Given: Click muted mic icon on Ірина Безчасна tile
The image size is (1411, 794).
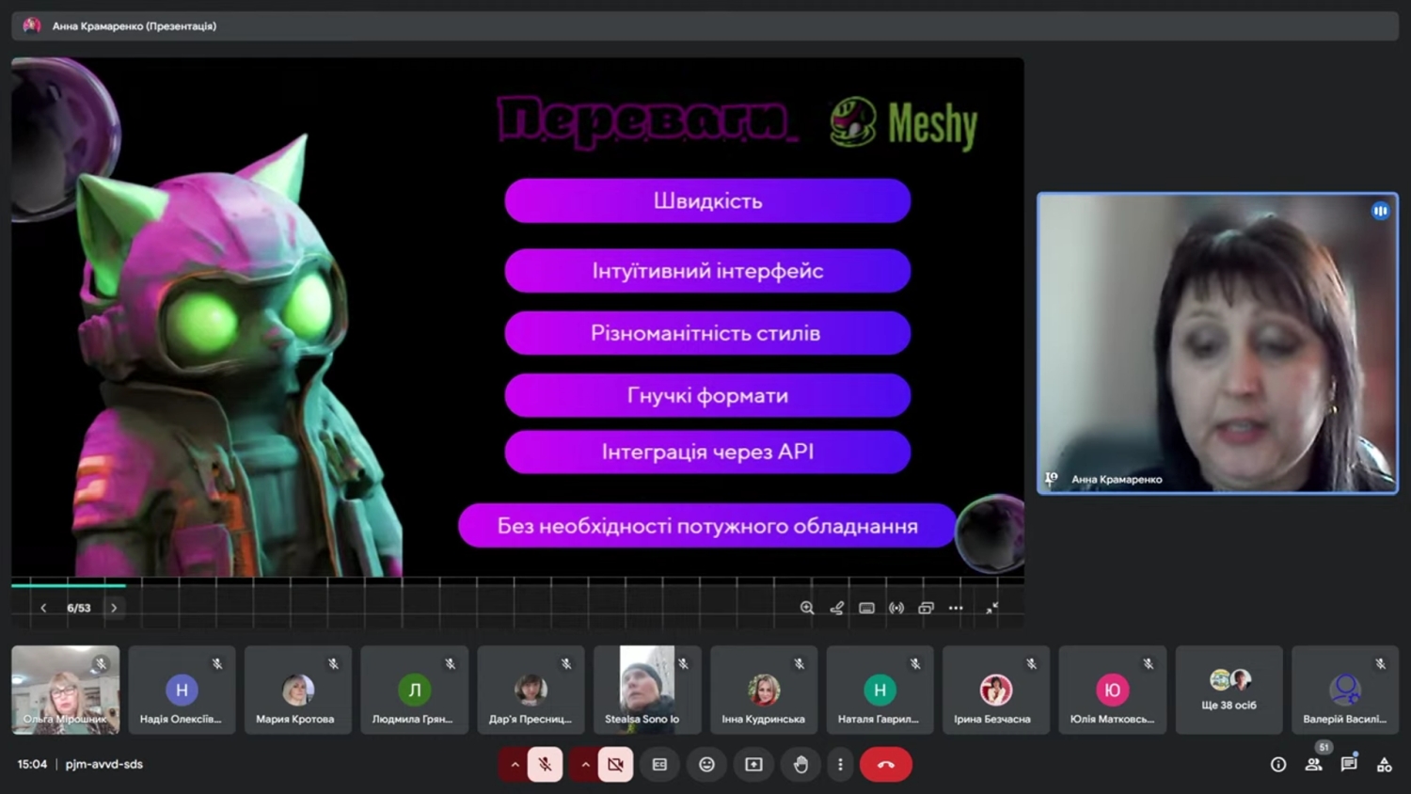Looking at the screenshot, I should [x=1032, y=663].
